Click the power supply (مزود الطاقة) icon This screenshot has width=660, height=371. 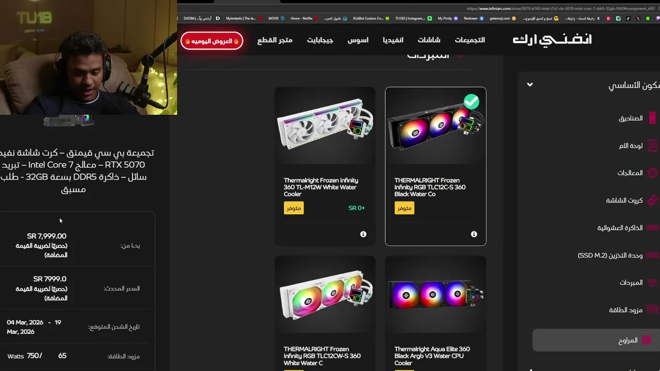pyautogui.click(x=652, y=310)
